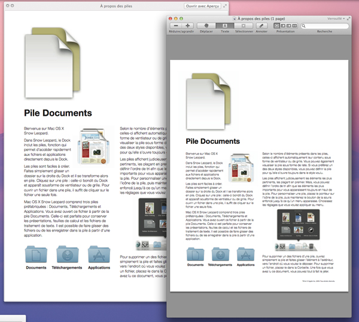Switch Présentation to table of contents view

click(289, 26)
